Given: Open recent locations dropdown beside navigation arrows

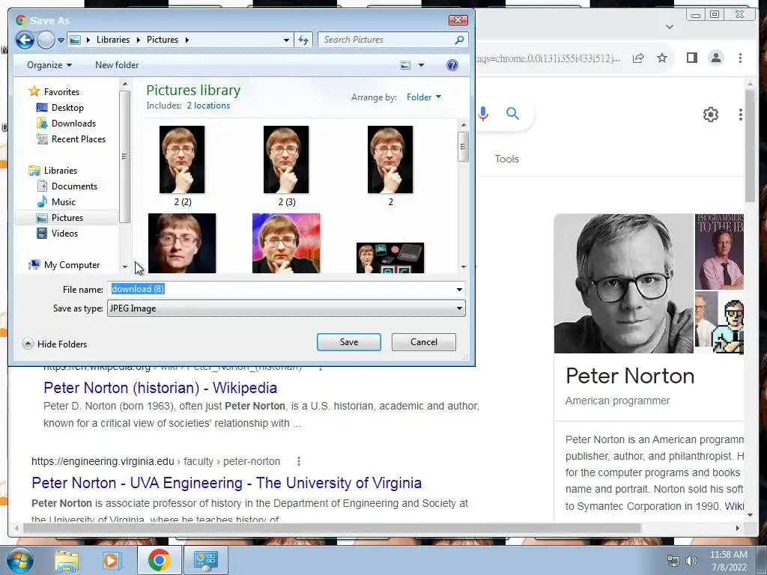Looking at the screenshot, I should pos(61,40).
